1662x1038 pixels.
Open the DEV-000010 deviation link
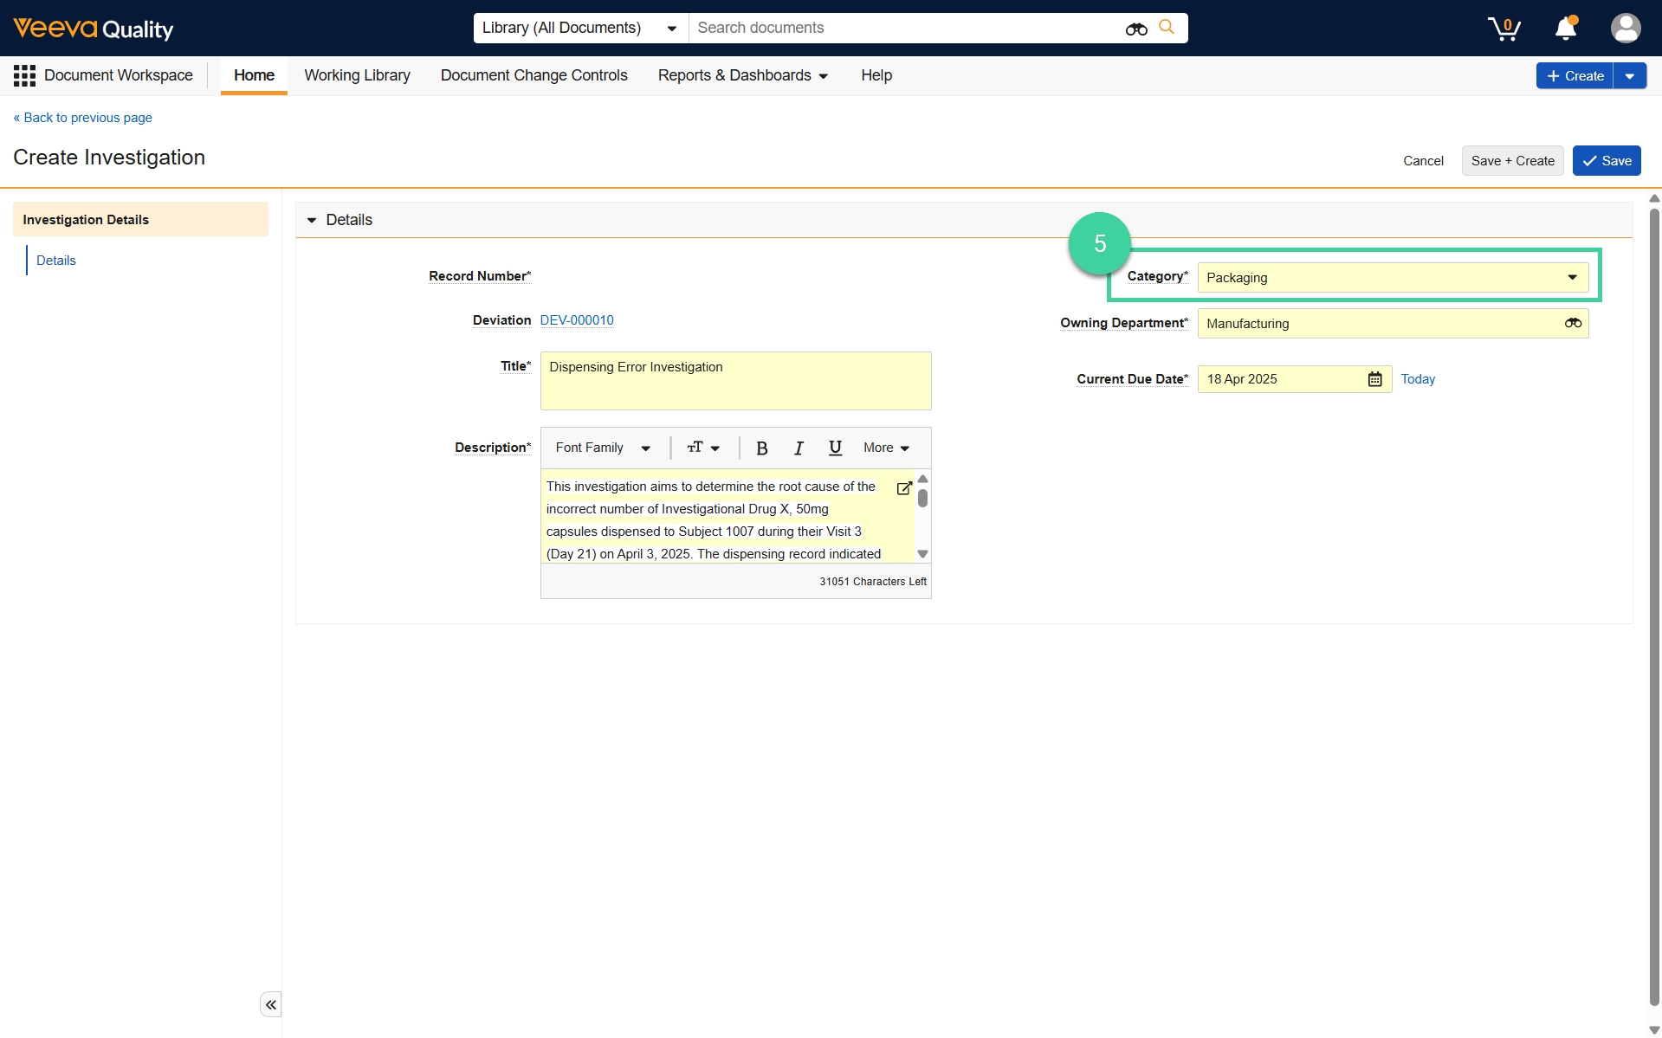(x=577, y=320)
